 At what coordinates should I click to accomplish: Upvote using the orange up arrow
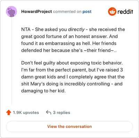(9, 113)
